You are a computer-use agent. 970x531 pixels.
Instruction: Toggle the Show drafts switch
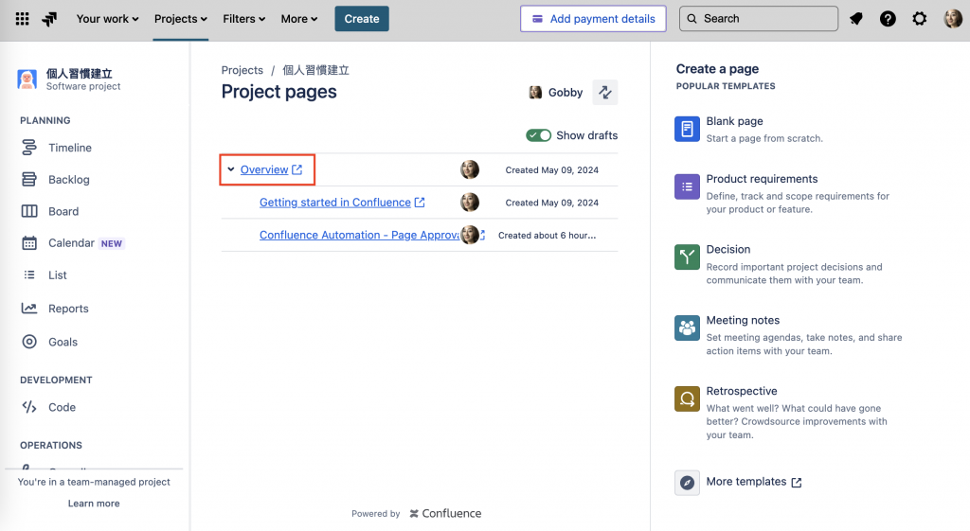pyautogui.click(x=538, y=135)
